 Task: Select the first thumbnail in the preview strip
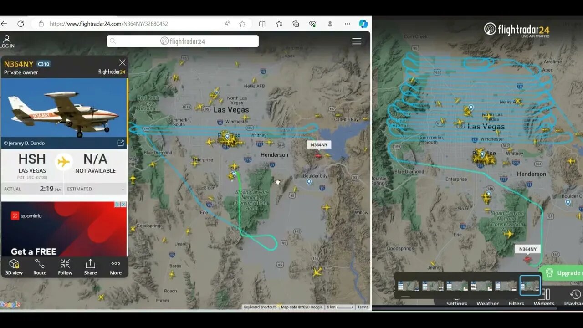408,286
